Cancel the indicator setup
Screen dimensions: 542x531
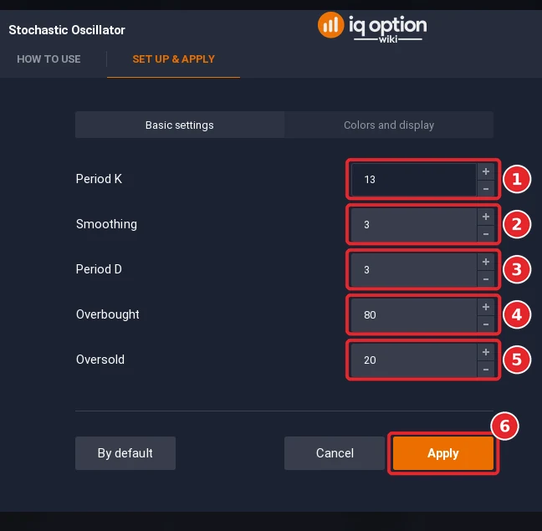point(335,453)
